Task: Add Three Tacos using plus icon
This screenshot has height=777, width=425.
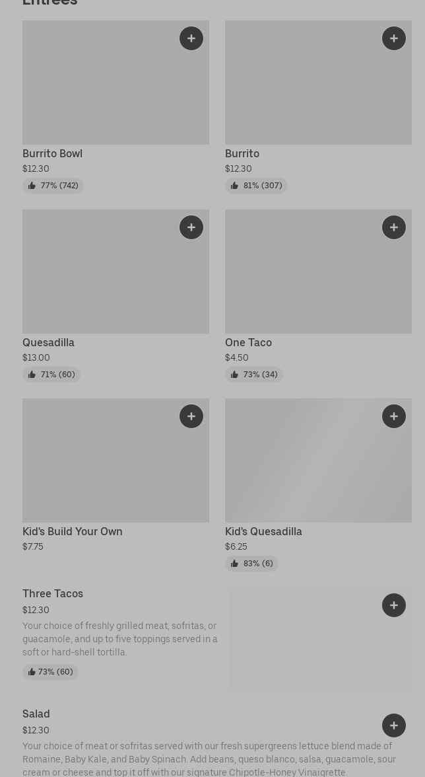Action: 394,605
